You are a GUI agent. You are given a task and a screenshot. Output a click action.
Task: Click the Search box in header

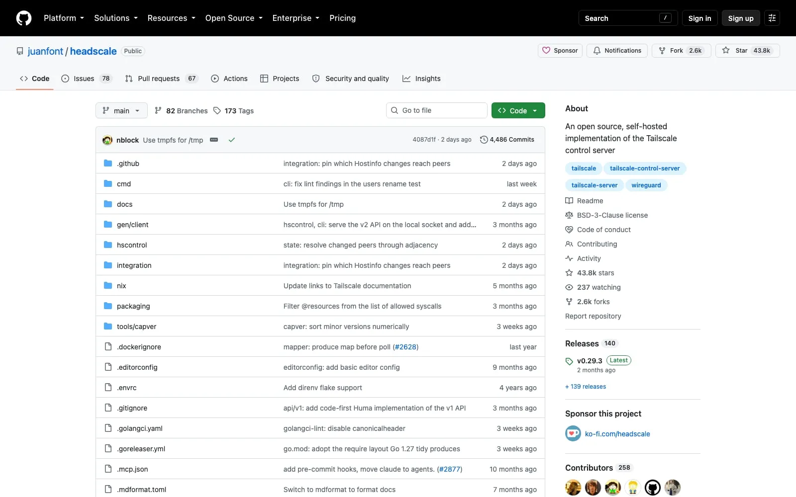pyautogui.click(x=628, y=18)
